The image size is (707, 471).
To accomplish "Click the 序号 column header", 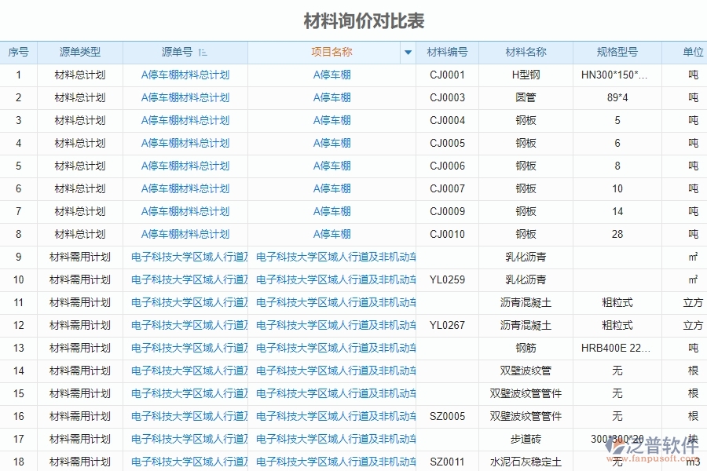I will [x=18, y=52].
